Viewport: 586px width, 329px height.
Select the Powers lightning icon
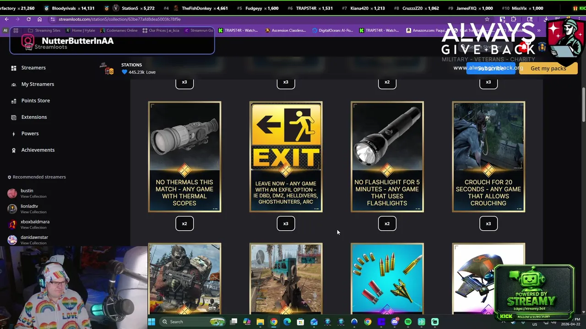tap(14, 133)
